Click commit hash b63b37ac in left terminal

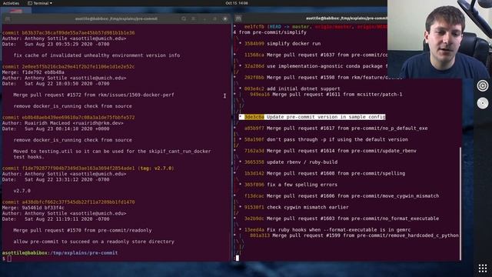[x=78, y=32]
